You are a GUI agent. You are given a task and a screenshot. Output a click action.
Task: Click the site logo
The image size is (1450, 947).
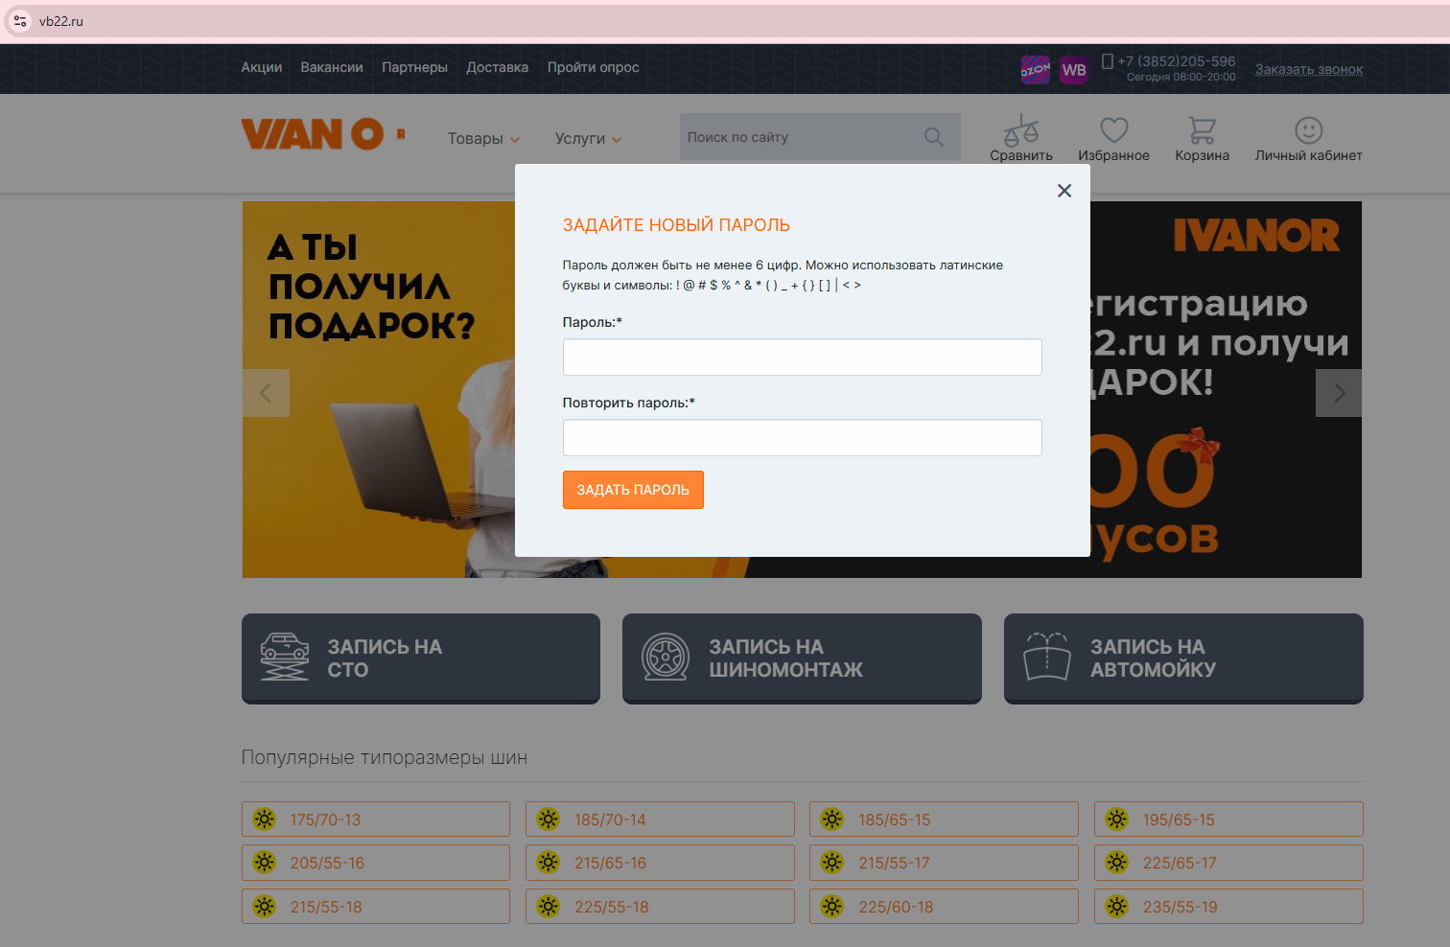(313, 134)
